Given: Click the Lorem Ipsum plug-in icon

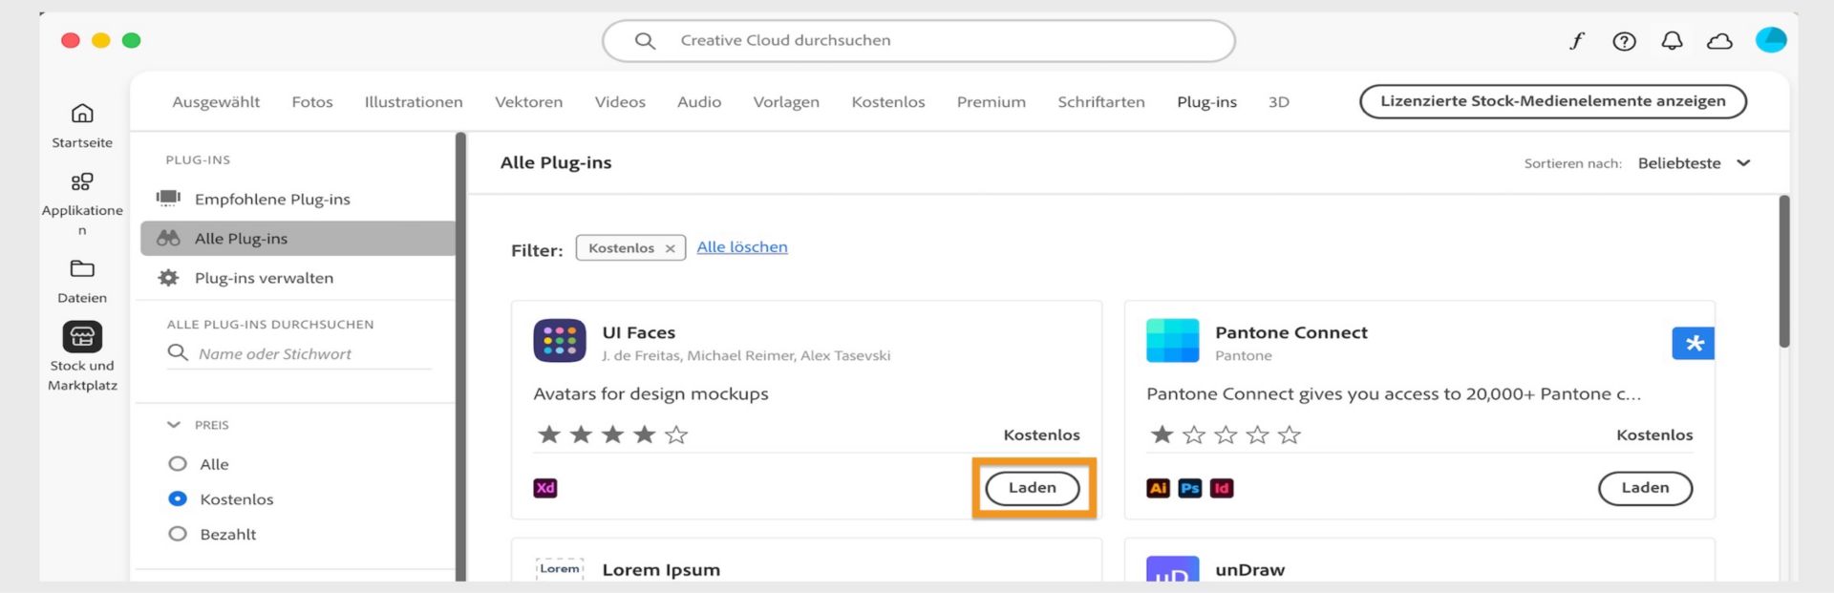Looking at the screenshot, I should point(560,569).
